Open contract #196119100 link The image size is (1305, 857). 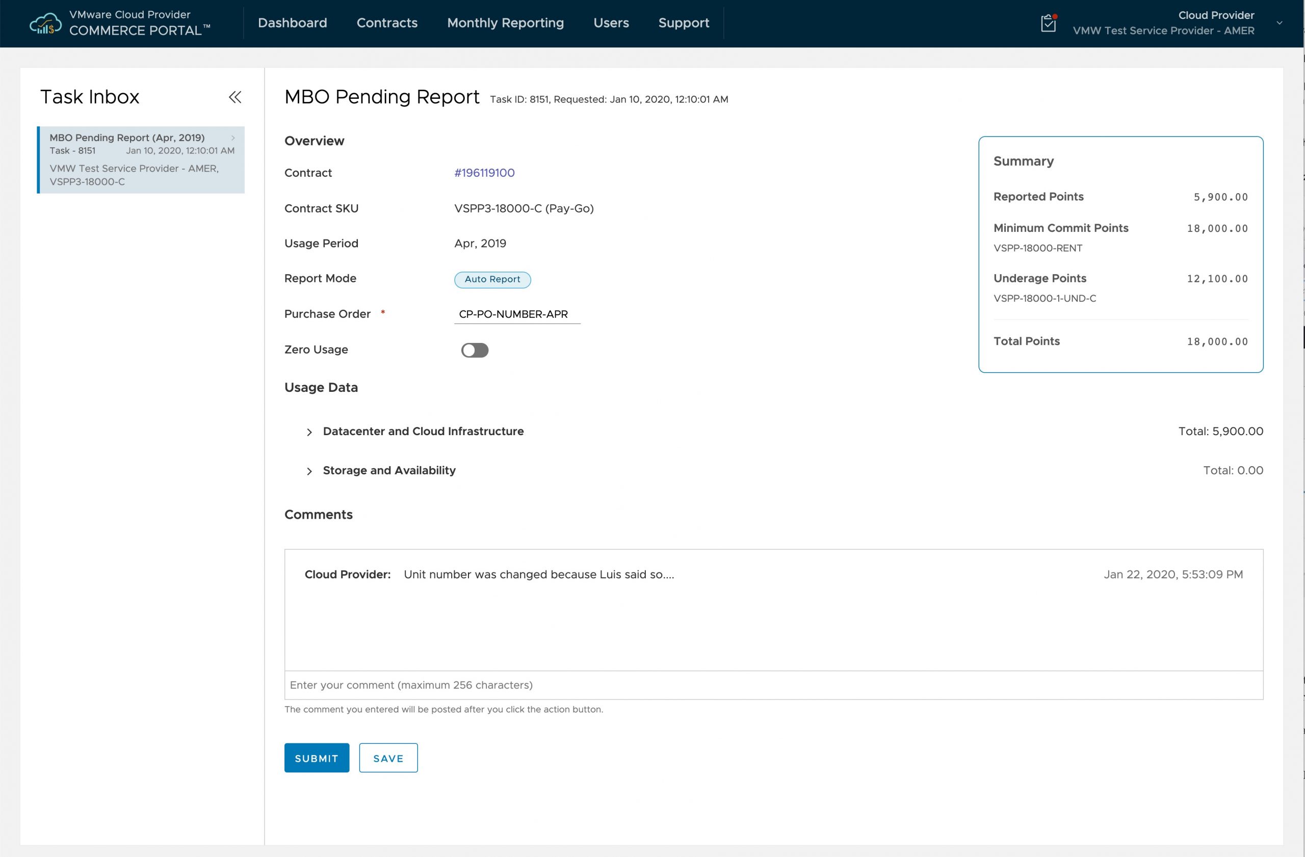484,173
